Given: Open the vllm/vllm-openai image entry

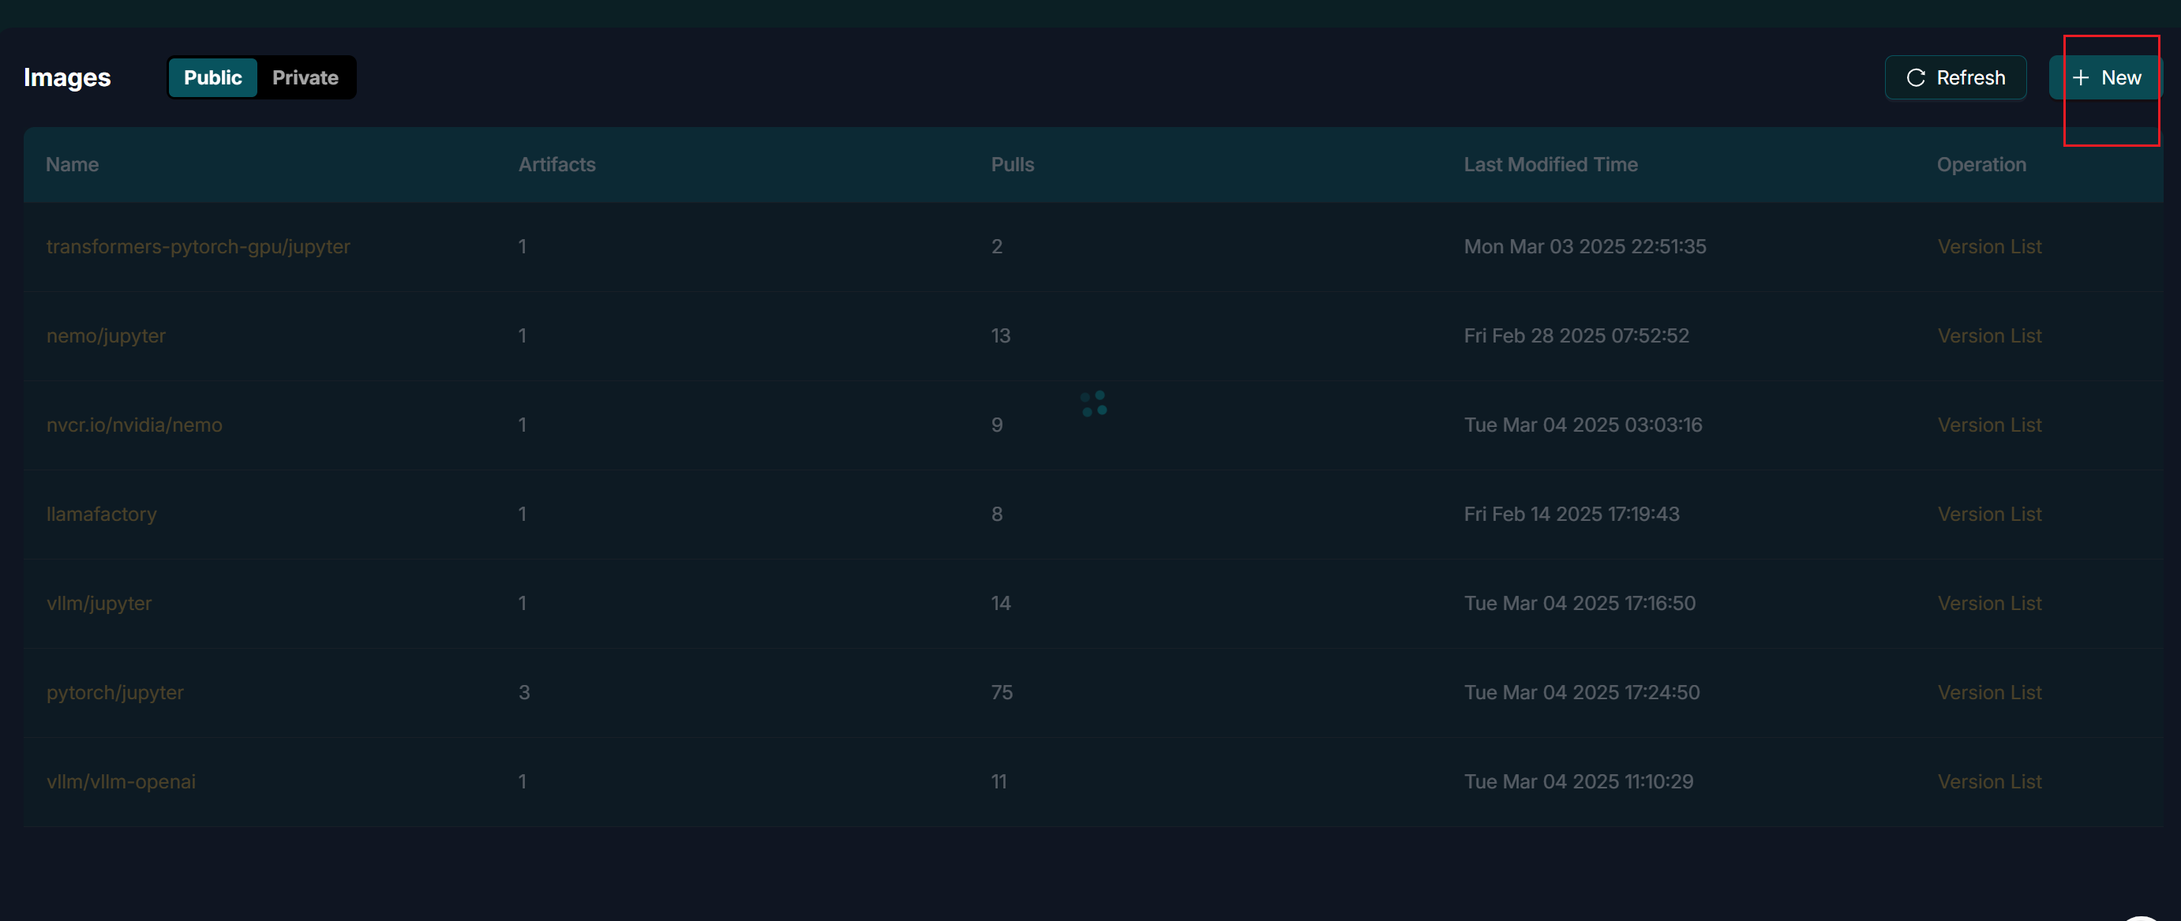Looking at the screenshot, I should 120,781.
